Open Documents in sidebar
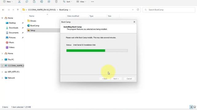The image size is (197, 110). point(14,33)
